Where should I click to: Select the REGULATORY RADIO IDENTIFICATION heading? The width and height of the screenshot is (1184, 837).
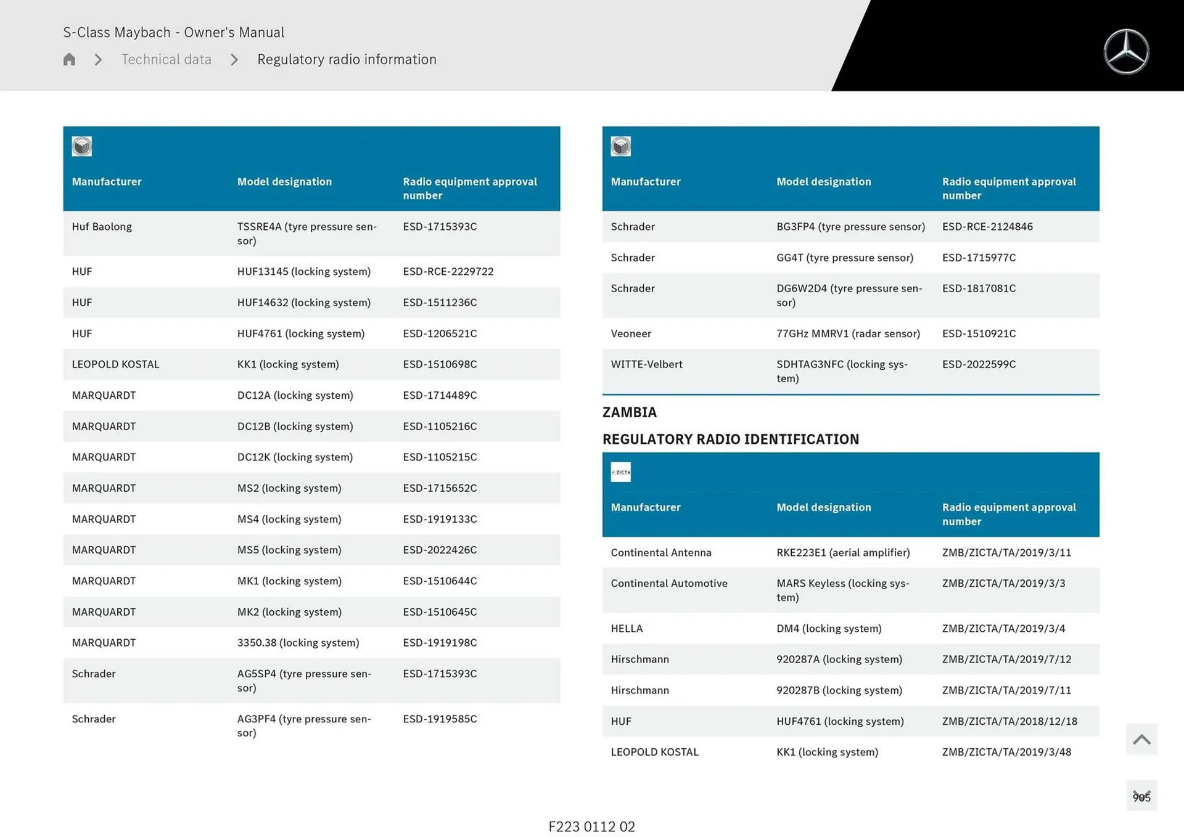[731, 439]
